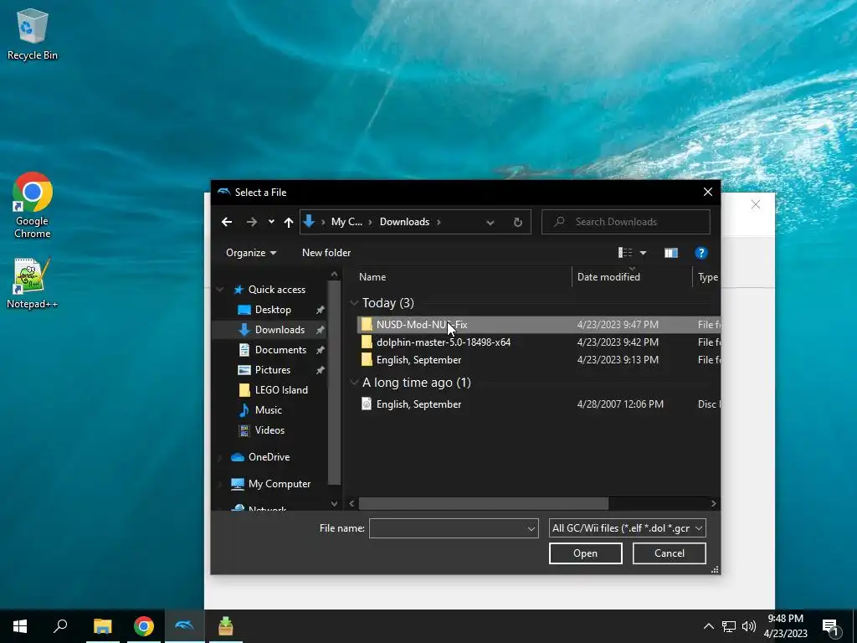The image size is (857, 643).
Task: Click the 4/28/2007 12:06 PM date cell
Action: (620, 404)
